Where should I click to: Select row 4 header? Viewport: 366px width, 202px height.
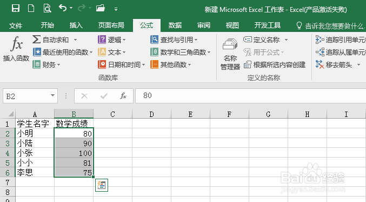pos(8,153)
